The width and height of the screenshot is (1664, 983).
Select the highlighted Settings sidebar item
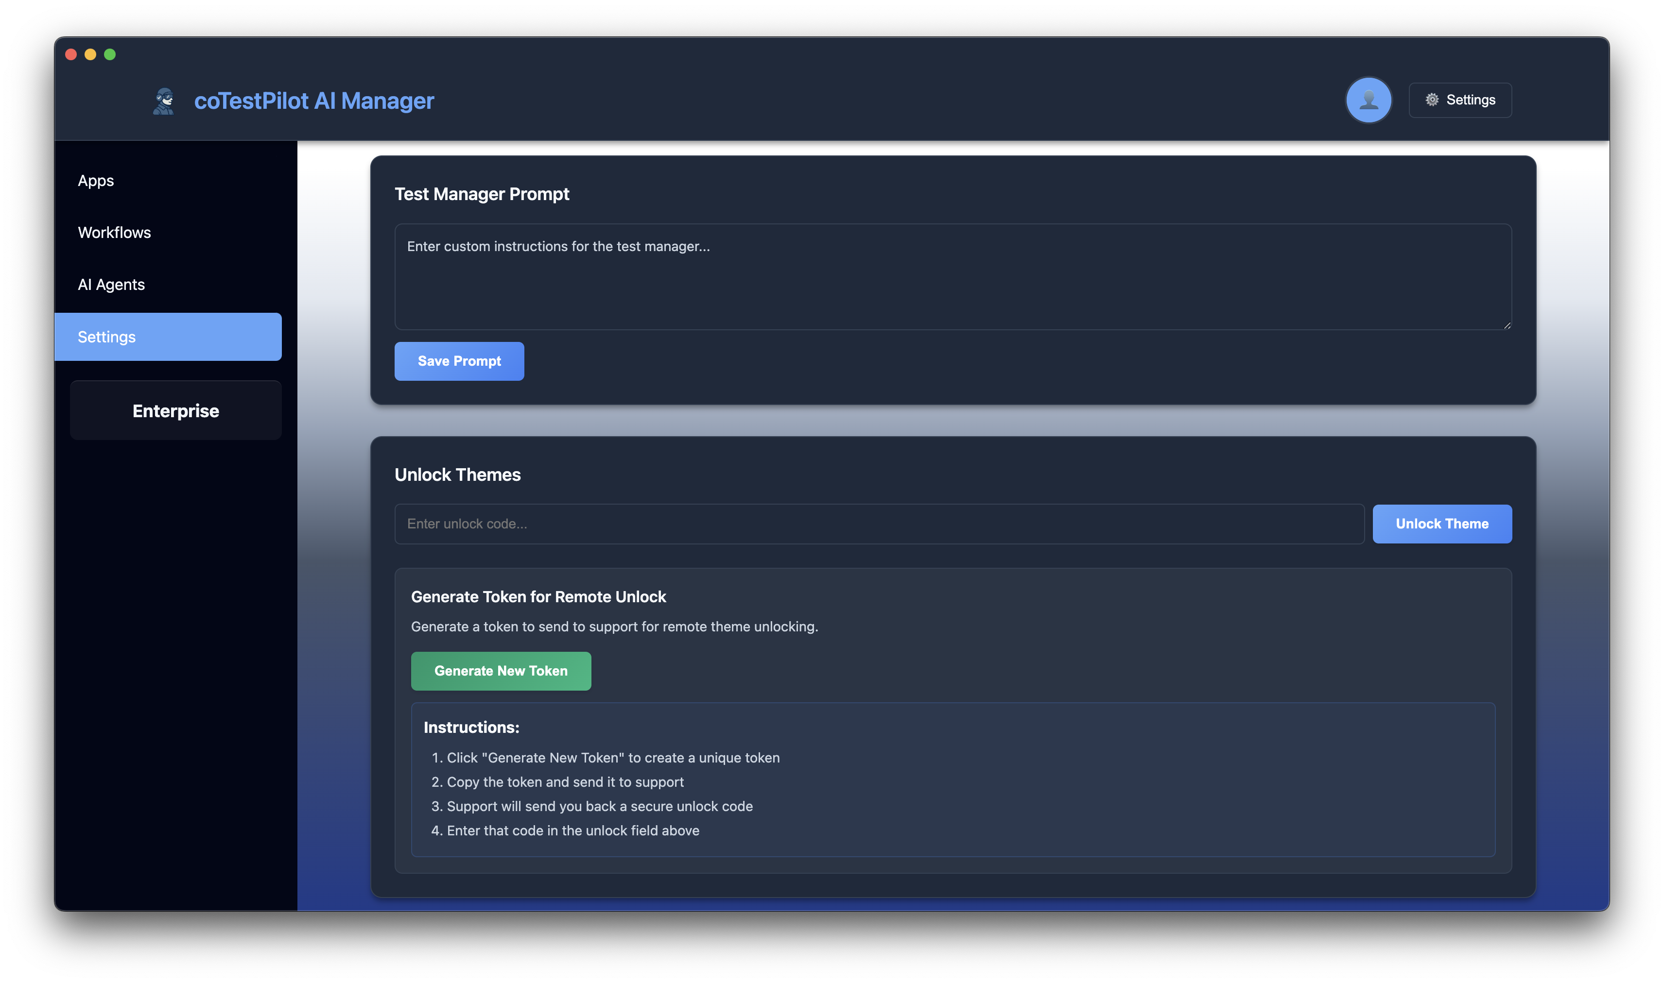coord(168,337)
